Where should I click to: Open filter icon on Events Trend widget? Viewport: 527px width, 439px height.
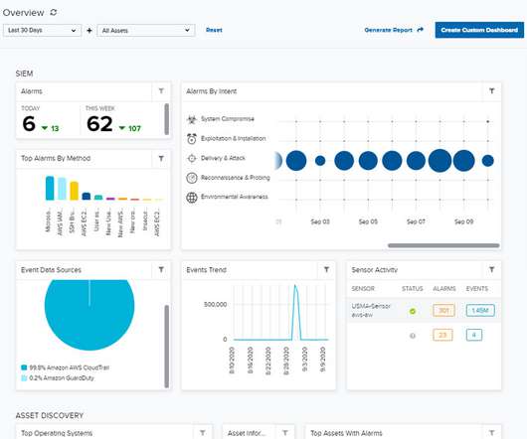click(326, 269)
